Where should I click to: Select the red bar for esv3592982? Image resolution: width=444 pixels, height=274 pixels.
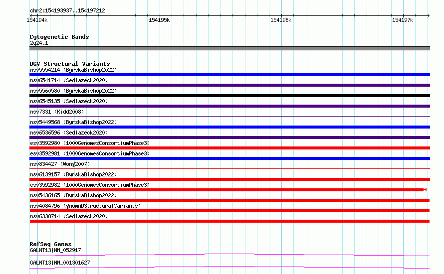point(228,190)
